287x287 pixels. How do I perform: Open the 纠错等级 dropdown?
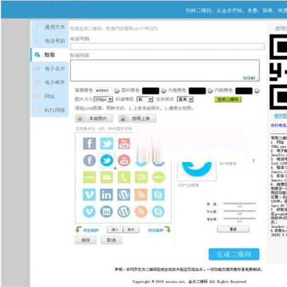tap(145, 99)
